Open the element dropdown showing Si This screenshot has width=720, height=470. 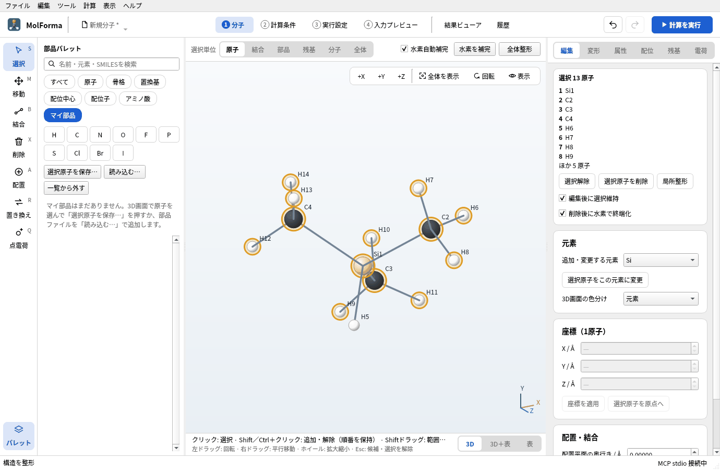point(661,260)
